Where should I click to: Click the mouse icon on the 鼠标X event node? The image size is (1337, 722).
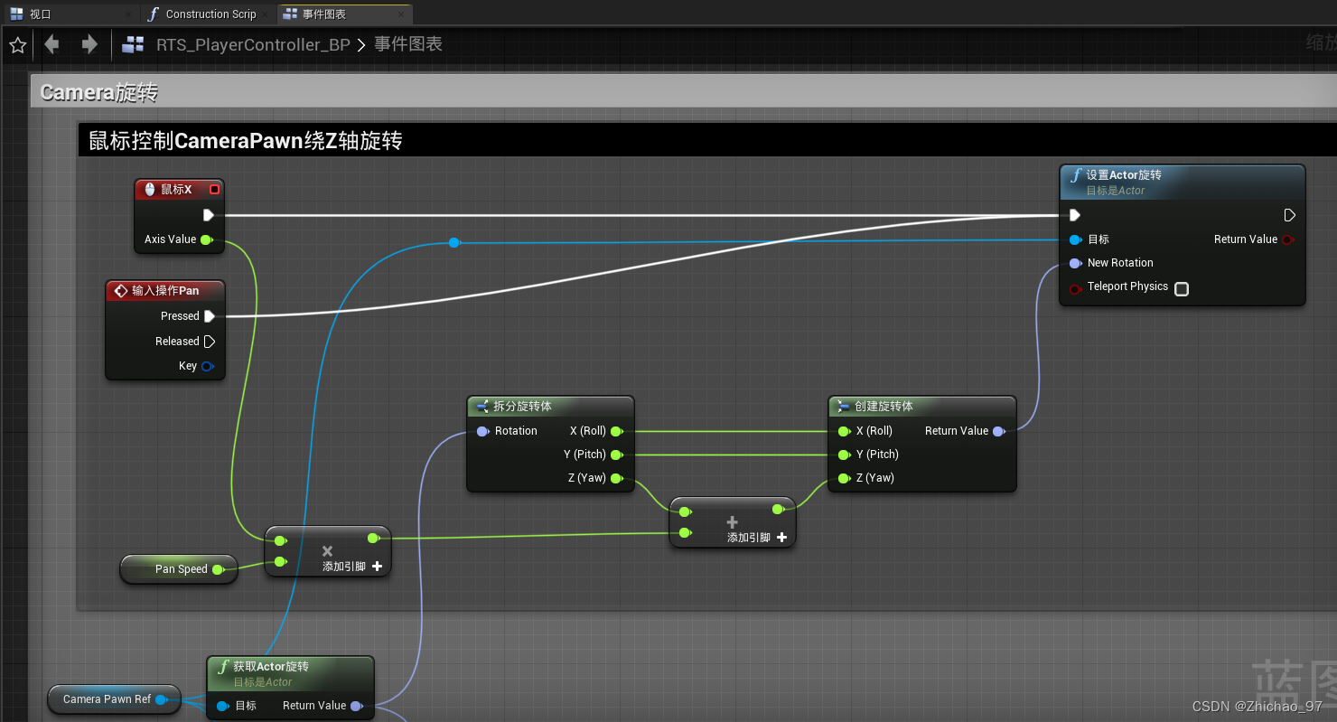pyautogui.click(x=148, y=189)
